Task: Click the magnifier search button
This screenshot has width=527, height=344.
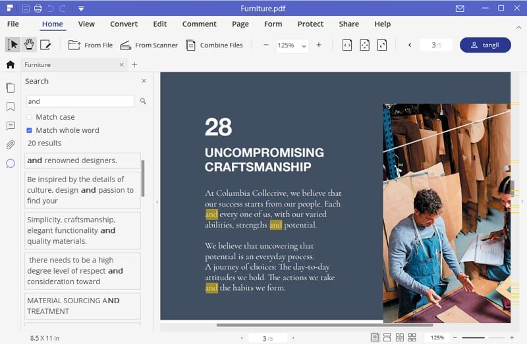Action: point(143,101)
